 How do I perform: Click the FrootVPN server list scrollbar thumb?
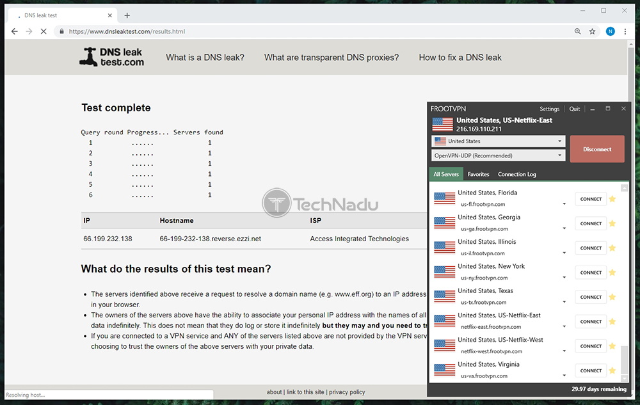(x=624, y=360)
